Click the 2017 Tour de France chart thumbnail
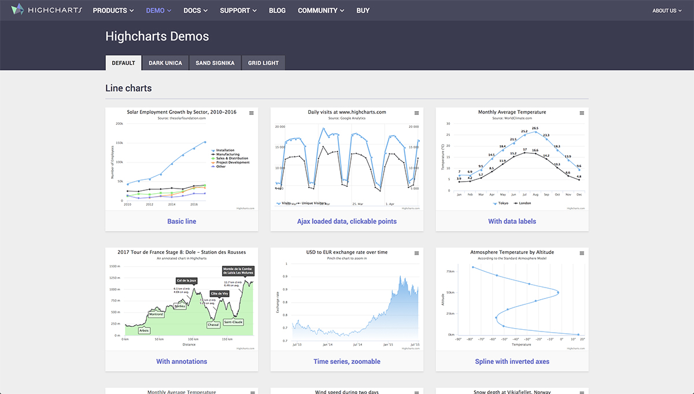Viewport: 694px width, 394px height. 182,300
